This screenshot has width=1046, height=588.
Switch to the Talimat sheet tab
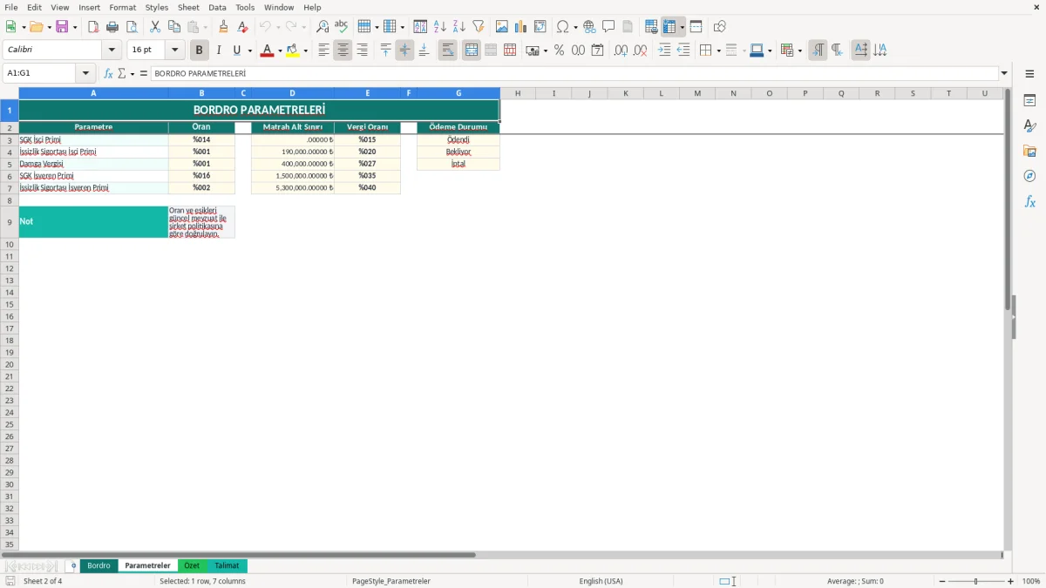click(x=227, y=566)
